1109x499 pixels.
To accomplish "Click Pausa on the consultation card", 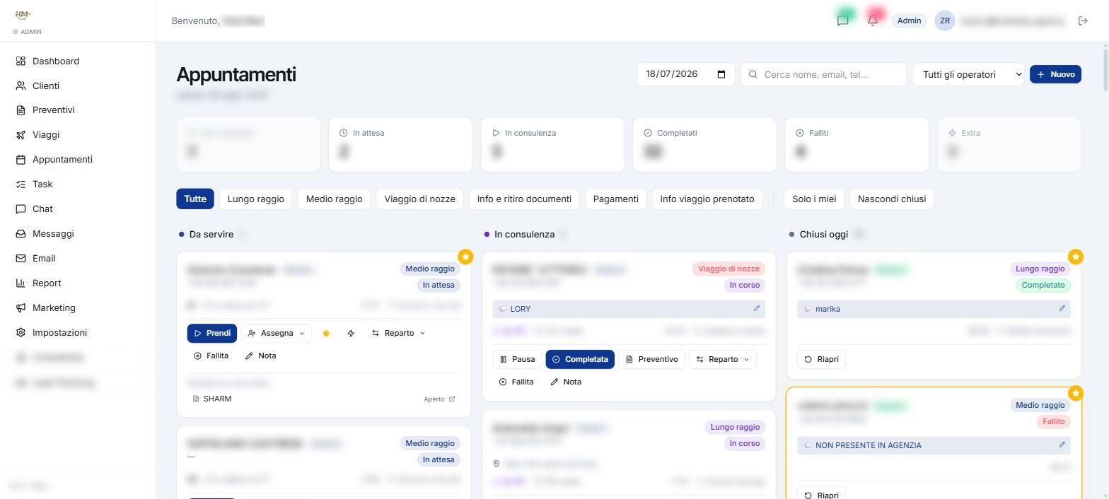I will click(517, 359).
